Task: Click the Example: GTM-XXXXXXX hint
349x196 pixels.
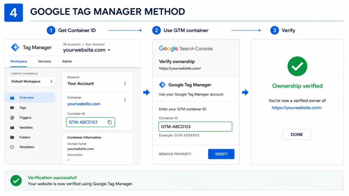Action: (x=179, y=135)
